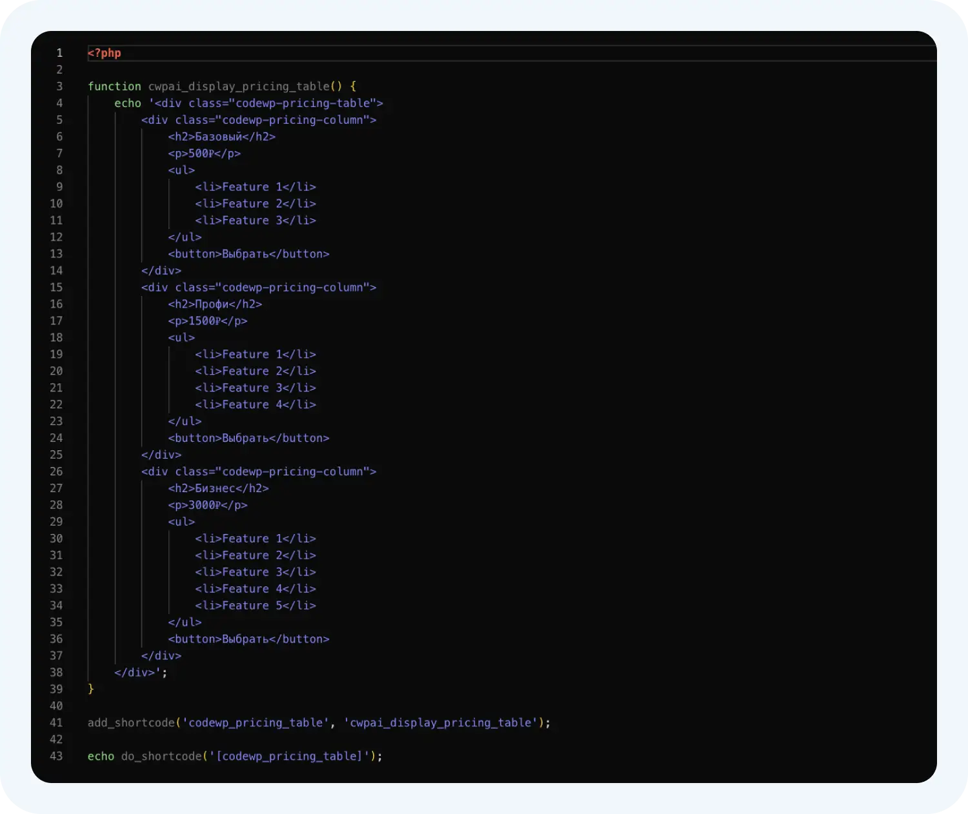The image size is (968, 814).
Task: Click the do_shortcode call on line 43
Action: (161, 757)
